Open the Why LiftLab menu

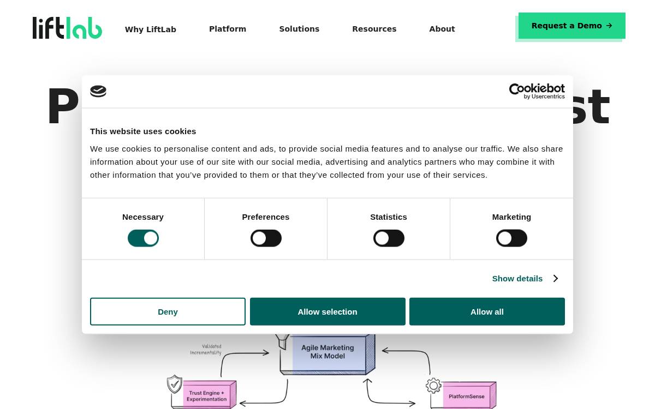pos(151,29)
